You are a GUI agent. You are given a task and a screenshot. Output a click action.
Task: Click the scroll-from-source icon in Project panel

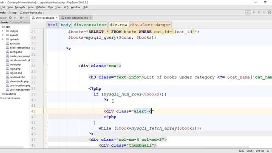tap(10, 18)
